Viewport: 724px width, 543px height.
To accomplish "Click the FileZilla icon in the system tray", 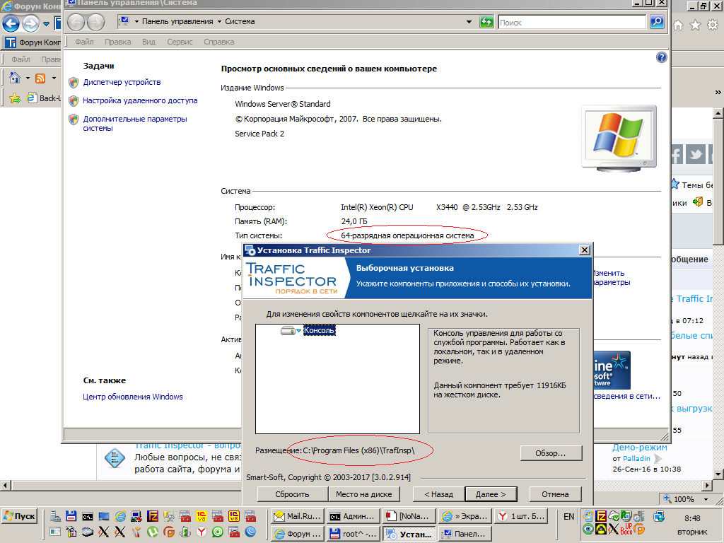I will [601, 515].
